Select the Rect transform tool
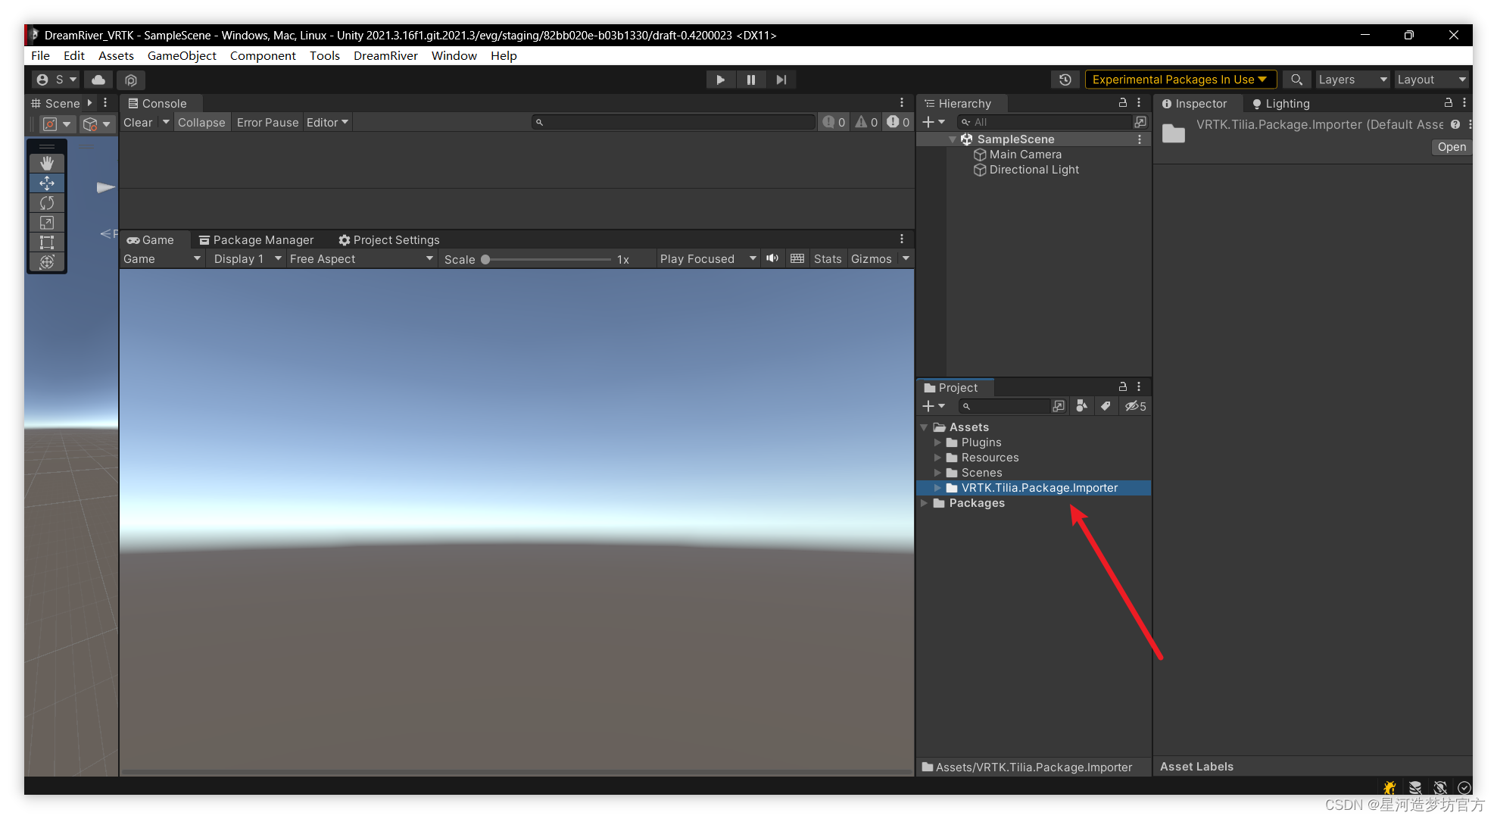 (x=47, y=242)
